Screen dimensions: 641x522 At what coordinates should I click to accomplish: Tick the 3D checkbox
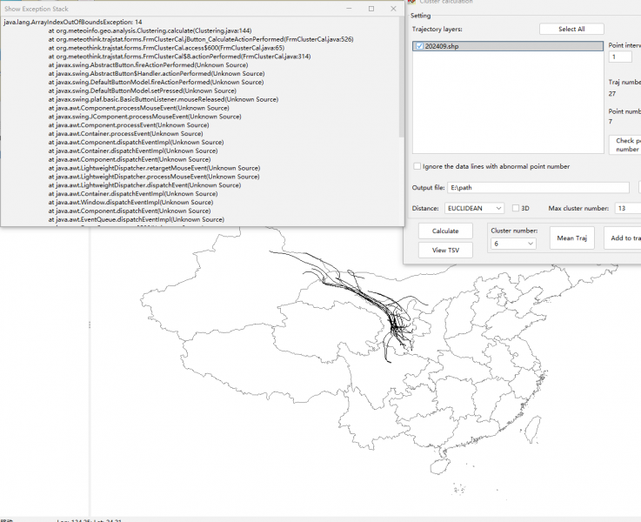(x=516, y=209)
